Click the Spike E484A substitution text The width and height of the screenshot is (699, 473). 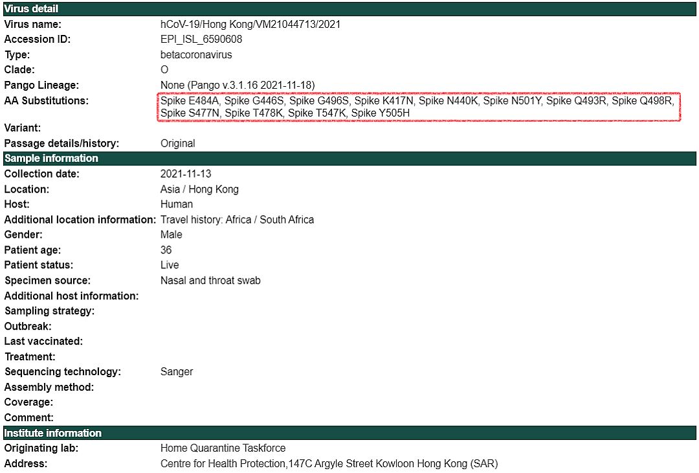(190, 101)
